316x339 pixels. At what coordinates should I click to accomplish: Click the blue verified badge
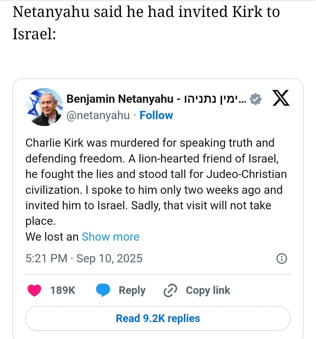point(255,99)
